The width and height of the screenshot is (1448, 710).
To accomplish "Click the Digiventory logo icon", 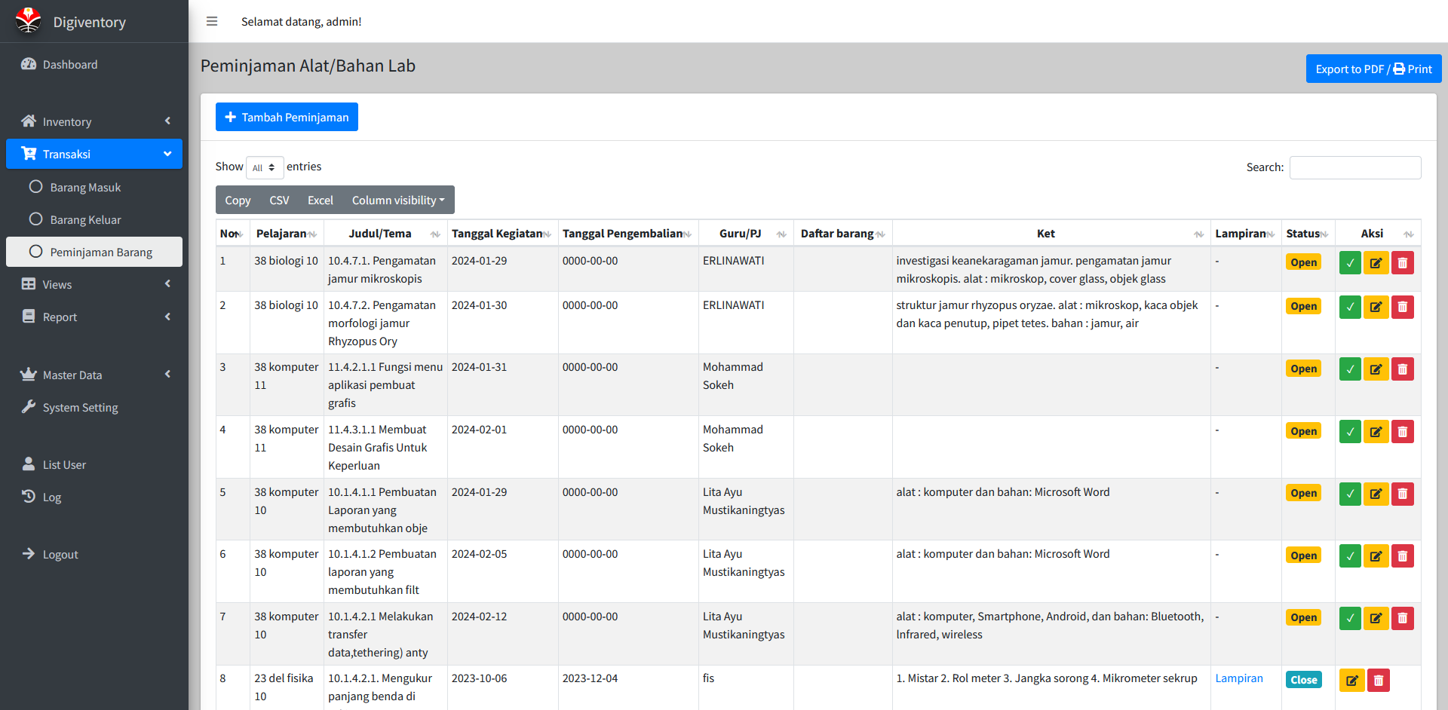I will [x=29, y=20].
